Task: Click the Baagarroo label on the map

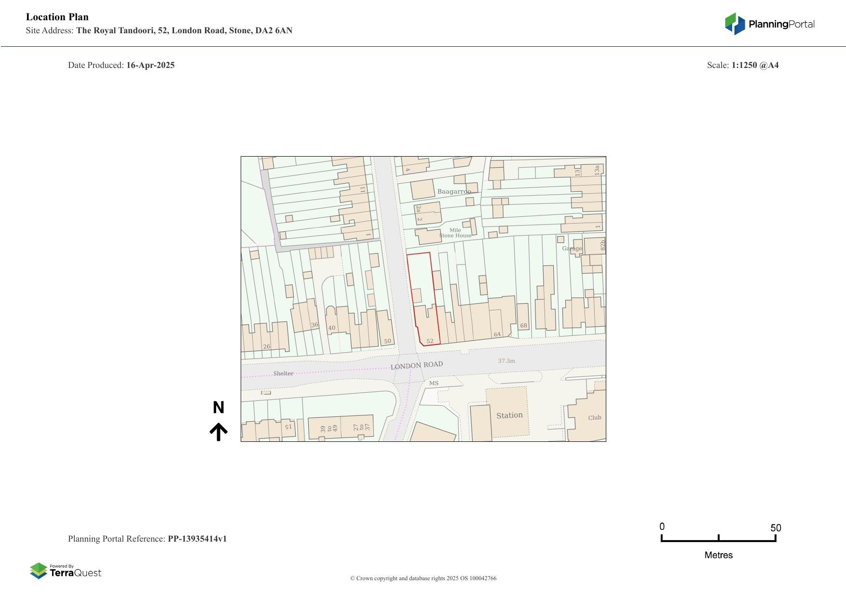Action: point(454,191)
